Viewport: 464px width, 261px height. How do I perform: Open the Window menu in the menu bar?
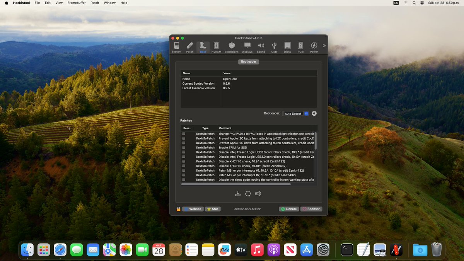tap(109, 3)
